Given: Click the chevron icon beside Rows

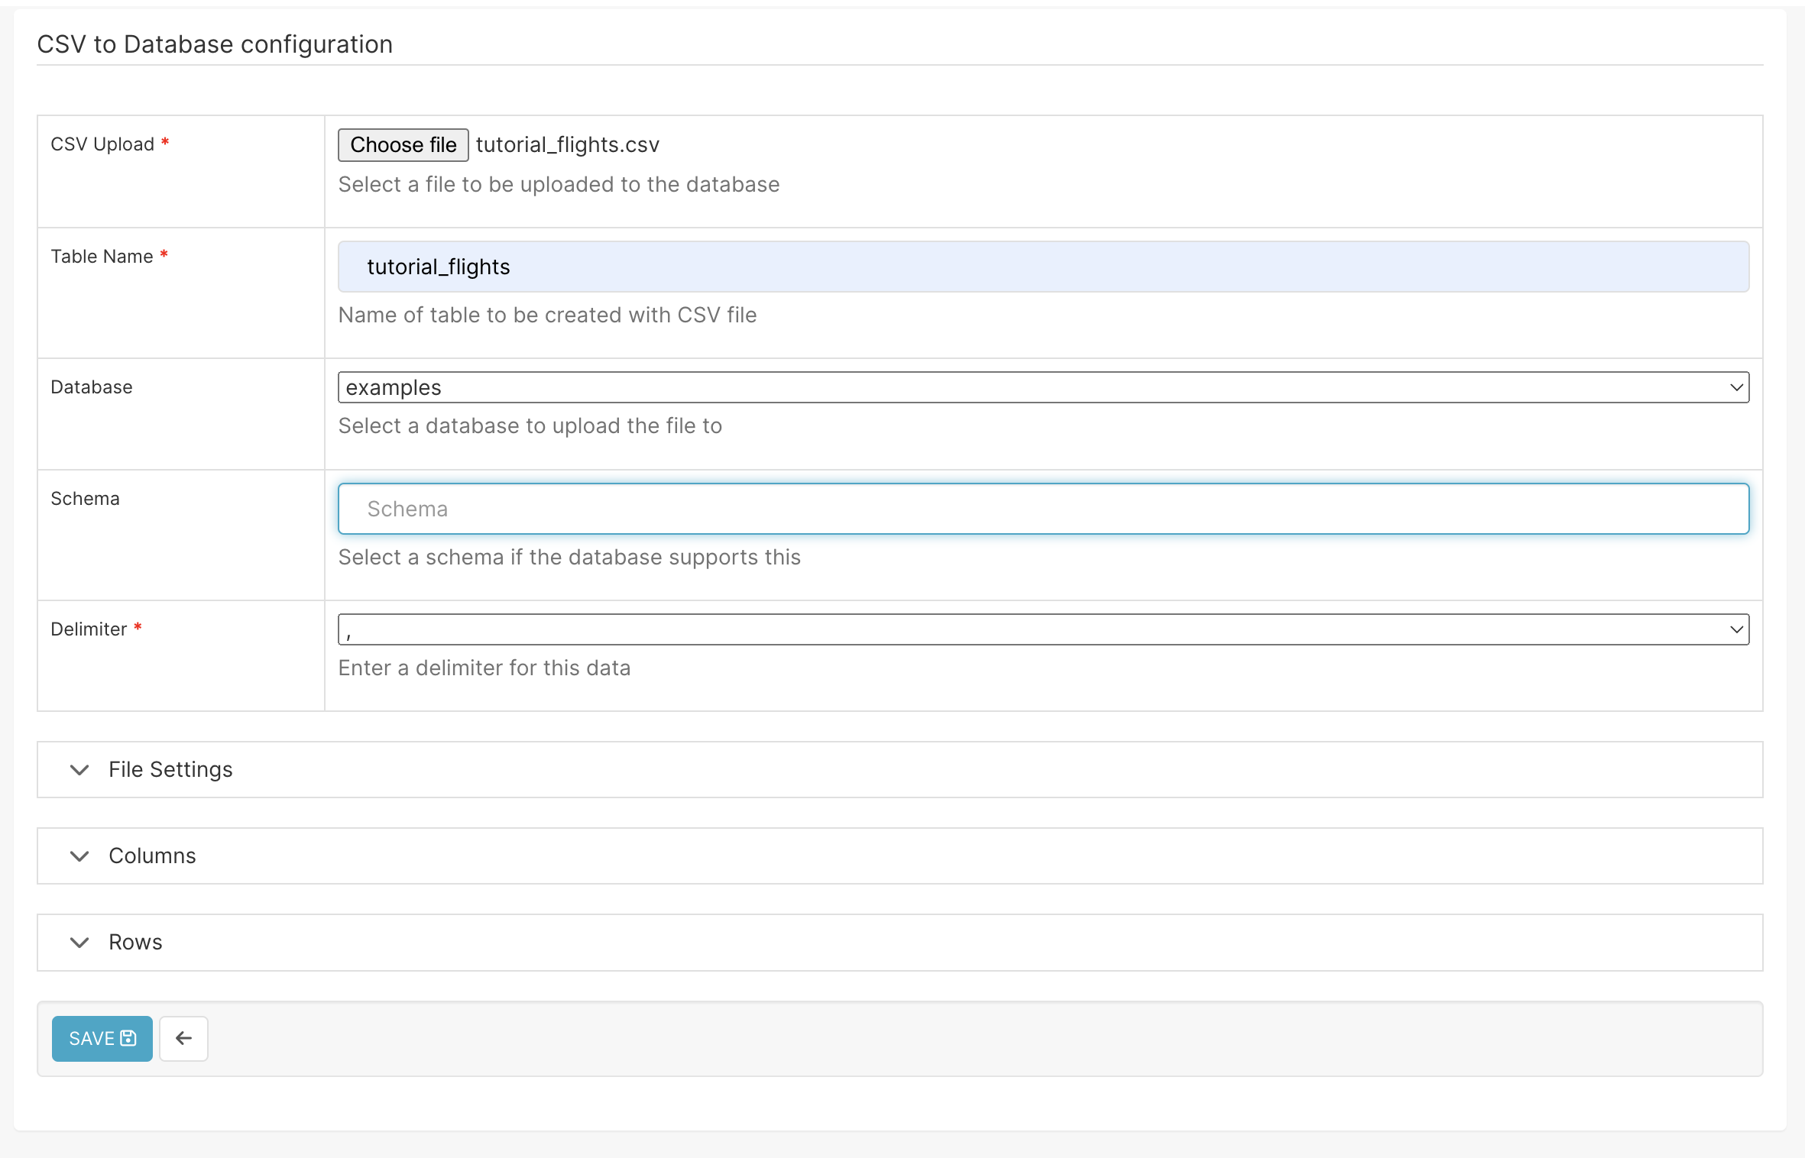Looking at the screenshot, I should [x=79, y=943].
